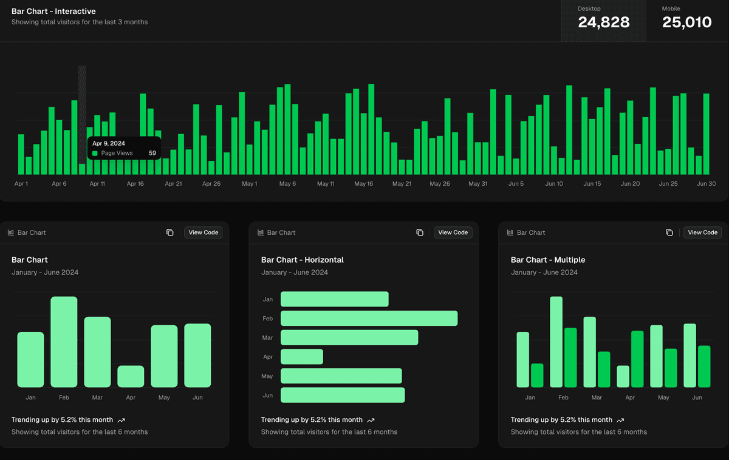Click the trending up arrow on the Multiple card
This screenshot has width=729, height=460.
pos(620,419)
